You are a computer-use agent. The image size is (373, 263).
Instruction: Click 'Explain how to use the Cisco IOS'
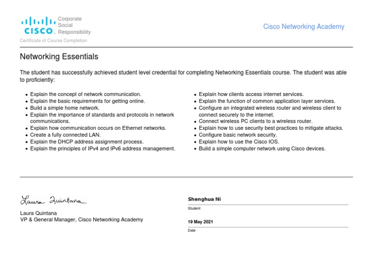pyautogui.click(x=242, y=141)
